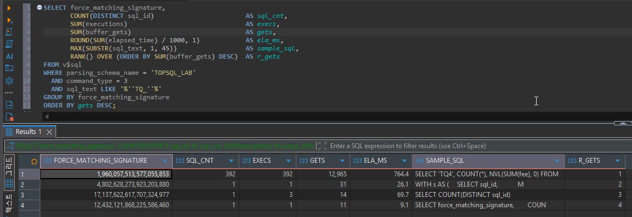The width and height of the screenshot is (632, 217).
Task: Open SQL_CNT column filter dropdown
Action: 232,161
